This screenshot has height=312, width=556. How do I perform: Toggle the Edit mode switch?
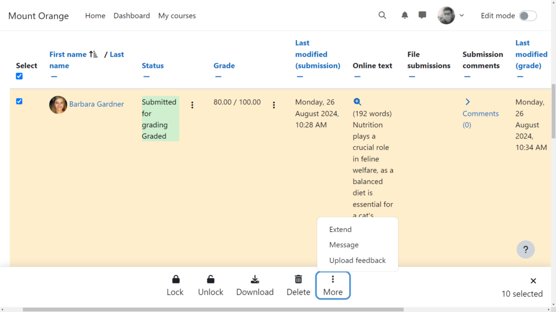[x=526, y=16]
